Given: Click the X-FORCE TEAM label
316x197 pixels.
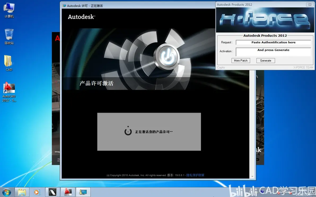Looking at the screenshot, I should coord(303,67).
